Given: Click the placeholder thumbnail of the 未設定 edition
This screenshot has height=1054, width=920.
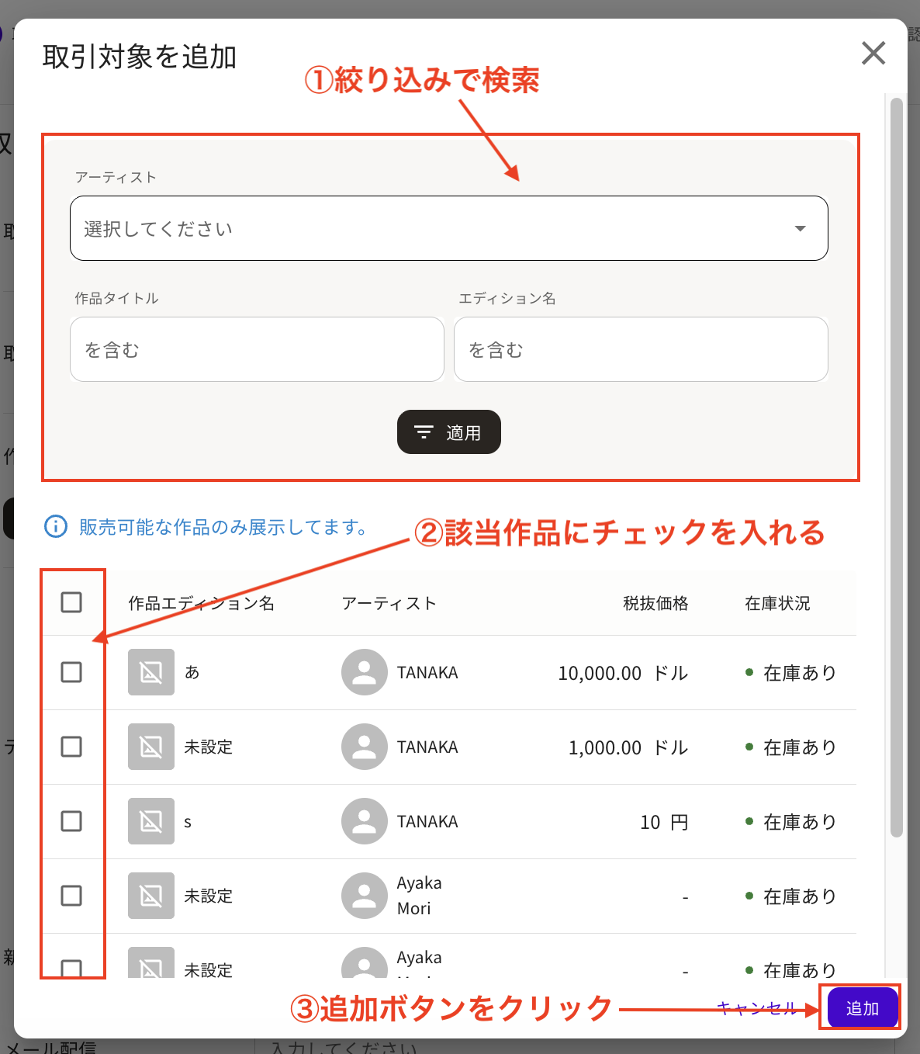Looking at the screenshot, I should (x=150, y=747).
